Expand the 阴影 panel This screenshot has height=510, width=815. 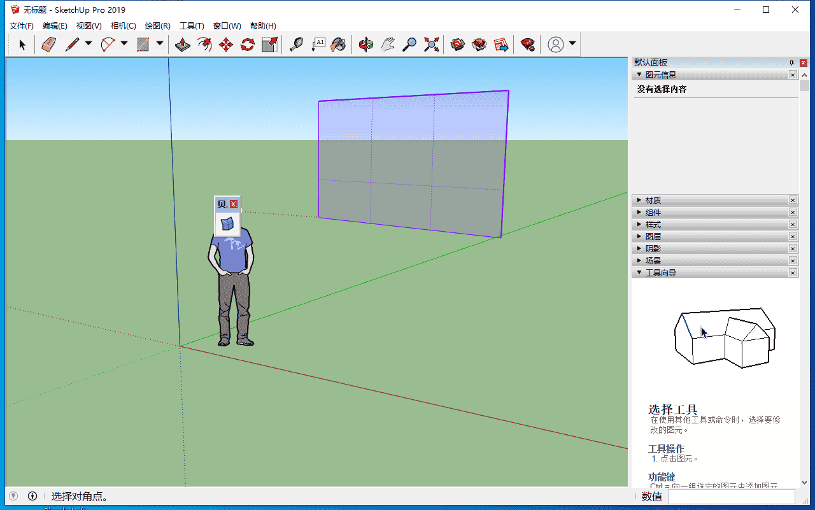point(639,248)
